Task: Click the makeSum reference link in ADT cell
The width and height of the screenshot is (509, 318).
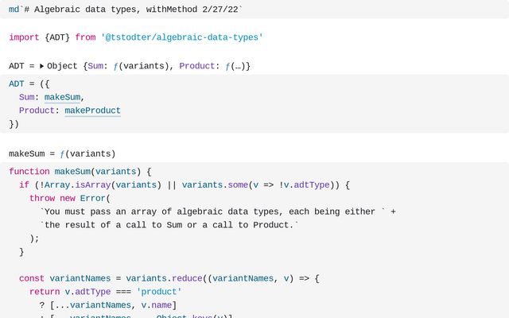Action: coord(62,97)
